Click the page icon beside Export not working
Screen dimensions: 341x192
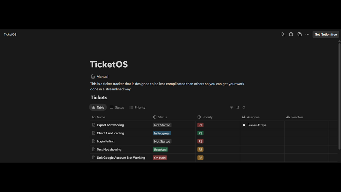(x=94, y=125)
